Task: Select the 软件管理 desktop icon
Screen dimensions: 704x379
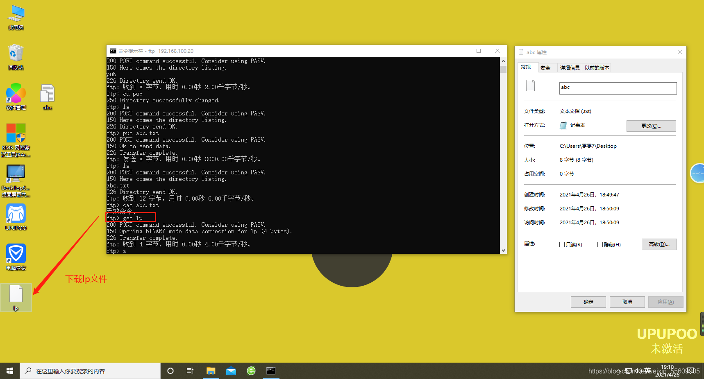Action: click(16, 97)
